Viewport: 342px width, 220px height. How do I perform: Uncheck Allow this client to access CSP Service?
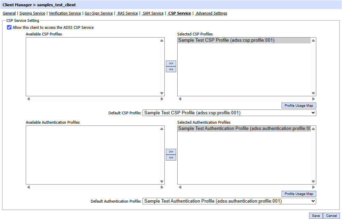click(x=9, y=27)
